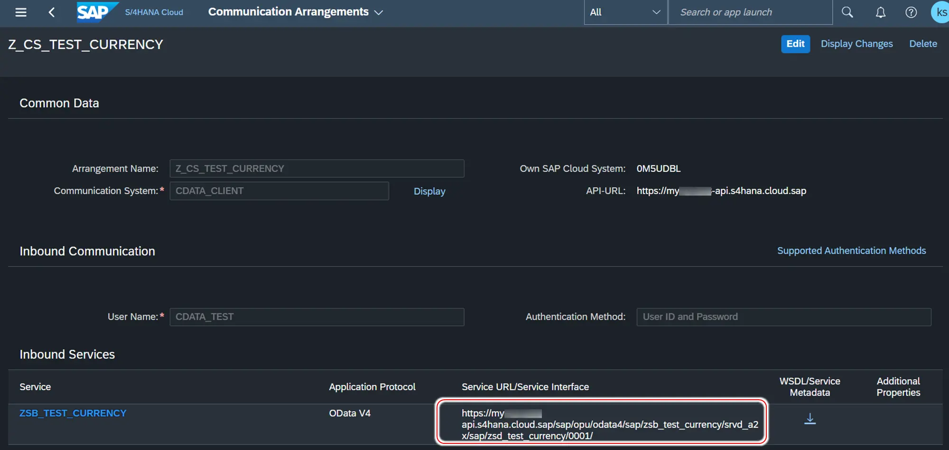The width and height of the screenshot is (949, 450).
Task: Click the Inbound Services section heading
Action: [67, 355]
